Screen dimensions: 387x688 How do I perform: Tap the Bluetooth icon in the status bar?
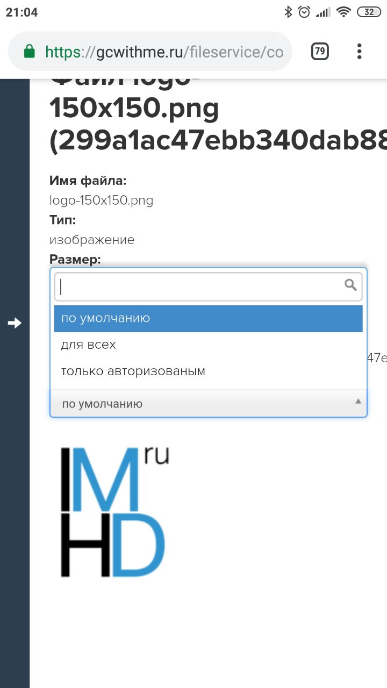pos(288,12)
